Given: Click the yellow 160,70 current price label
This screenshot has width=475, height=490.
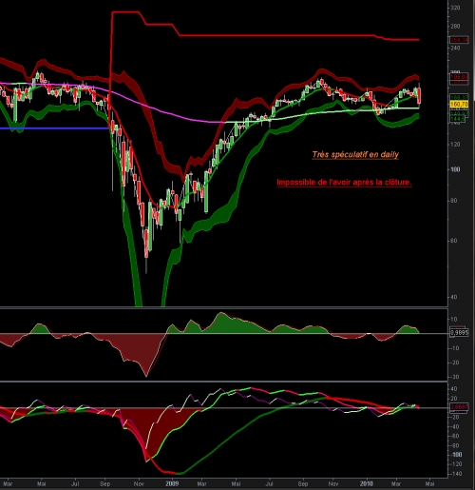Looking at the screenshot, I should click(459, 104).
